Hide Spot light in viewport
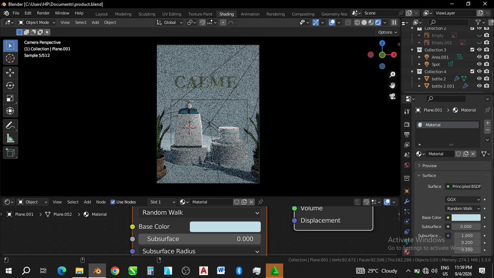The width and height of the screenshot is (494, 278). pos(479,64)
